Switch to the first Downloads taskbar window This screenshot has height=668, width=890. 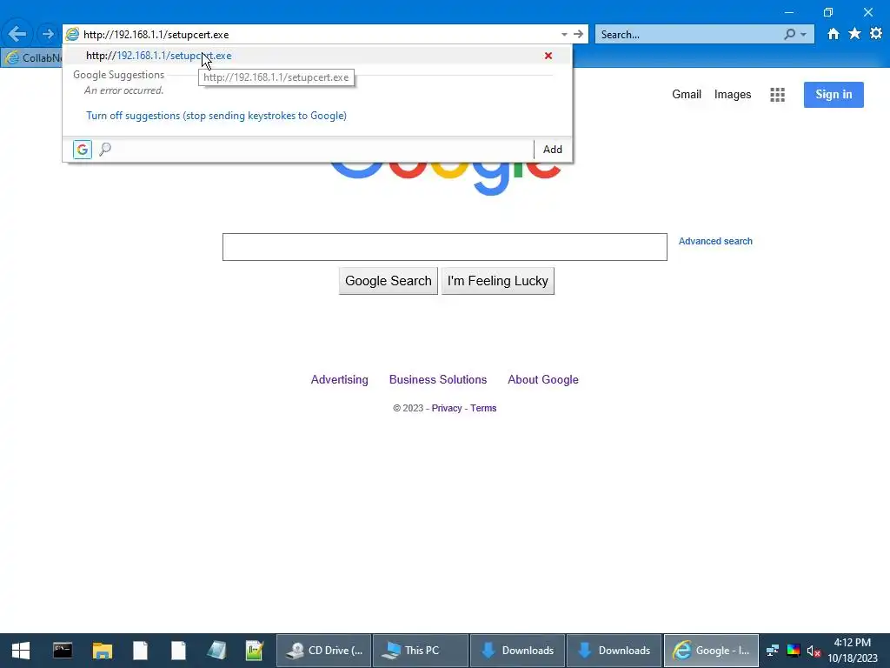click(x=518, y=651)
